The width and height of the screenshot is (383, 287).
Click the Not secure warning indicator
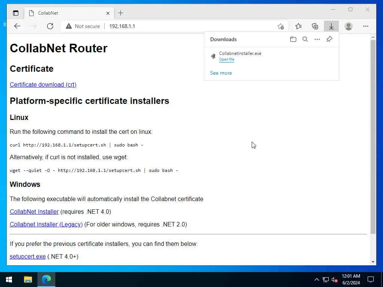[x=83, y=26]
